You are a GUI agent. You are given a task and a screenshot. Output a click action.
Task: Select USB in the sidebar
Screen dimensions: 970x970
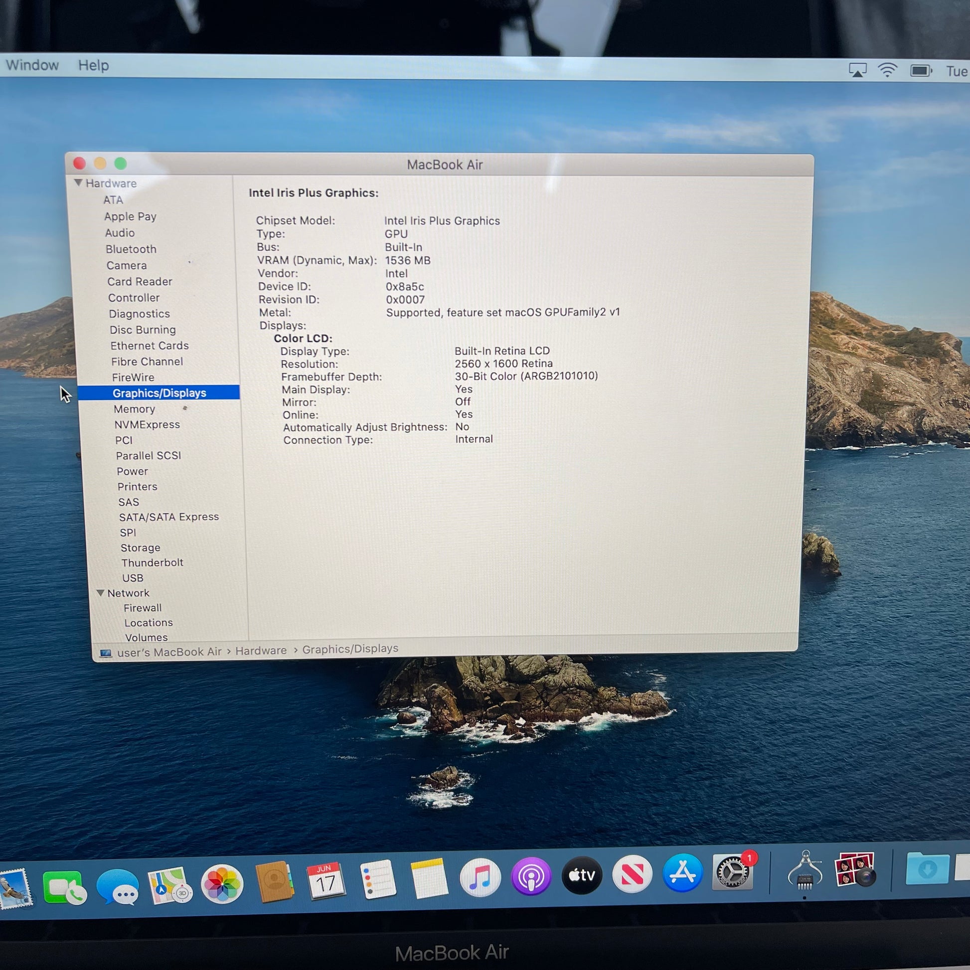[133, 578]
